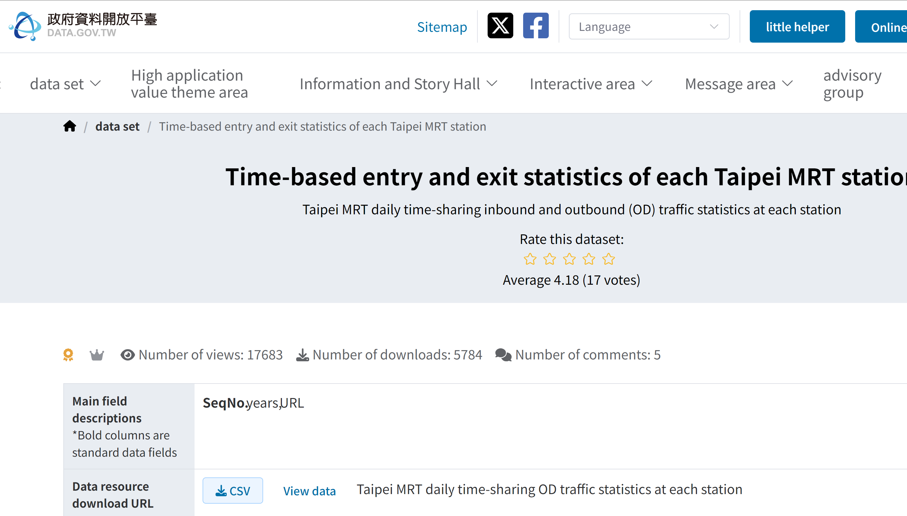Image resolution: width=907 pixels, height=516 pixels.
Task: Click 'Taipei MRT daily time-sharing OD traffic' resource description
Action: (549, 489)
